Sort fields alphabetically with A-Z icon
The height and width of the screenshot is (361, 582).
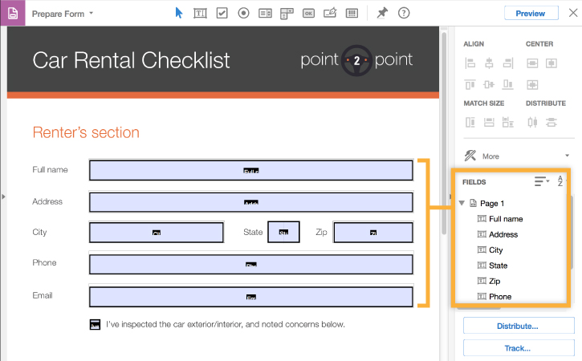[x=562, y=182]
